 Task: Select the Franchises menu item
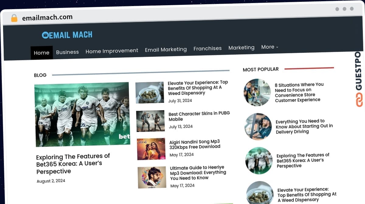(207, 48)
